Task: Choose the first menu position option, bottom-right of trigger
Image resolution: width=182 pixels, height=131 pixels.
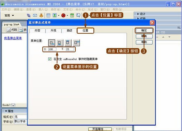Action: [x=52, y=43]
